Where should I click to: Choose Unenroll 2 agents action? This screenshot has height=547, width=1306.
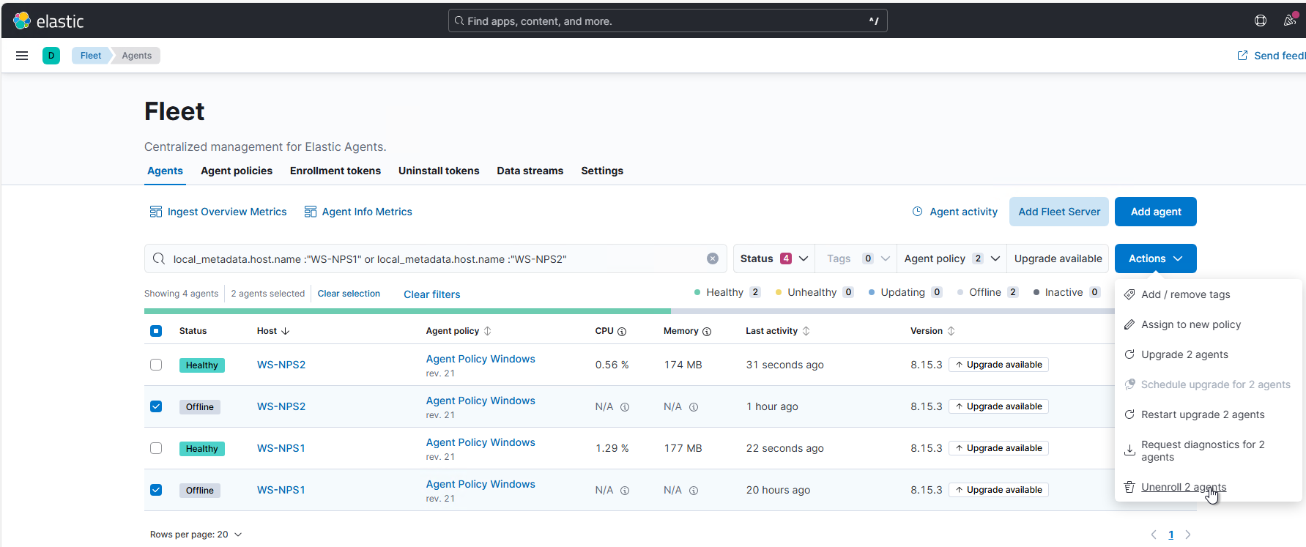point(1208,487)
